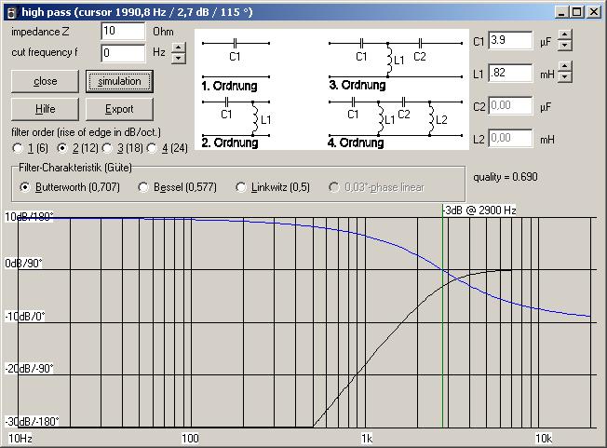Click the L1 value field .82

click(510, 73)
